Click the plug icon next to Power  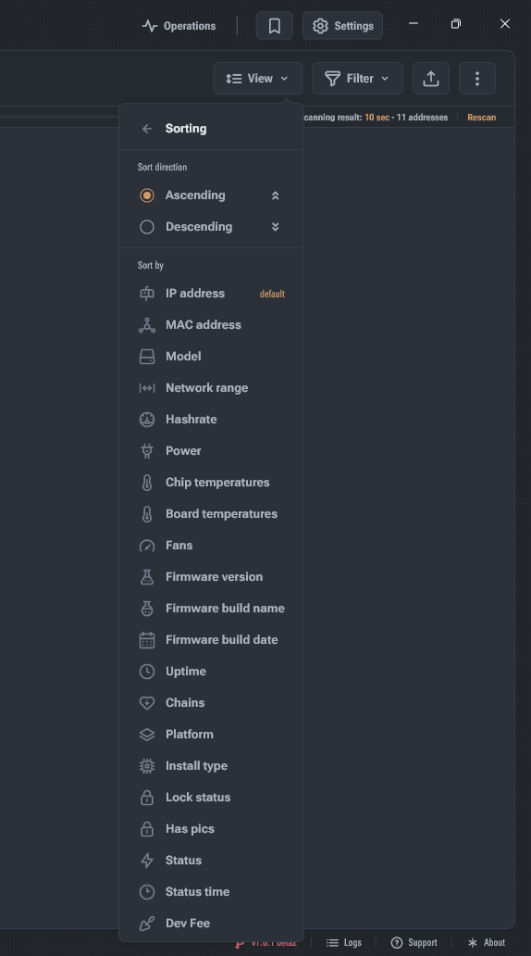click(x=147, y=450)
